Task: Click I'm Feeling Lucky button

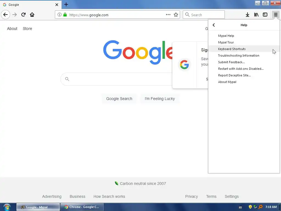Action: pyautogui.click(x=160, y=99)
